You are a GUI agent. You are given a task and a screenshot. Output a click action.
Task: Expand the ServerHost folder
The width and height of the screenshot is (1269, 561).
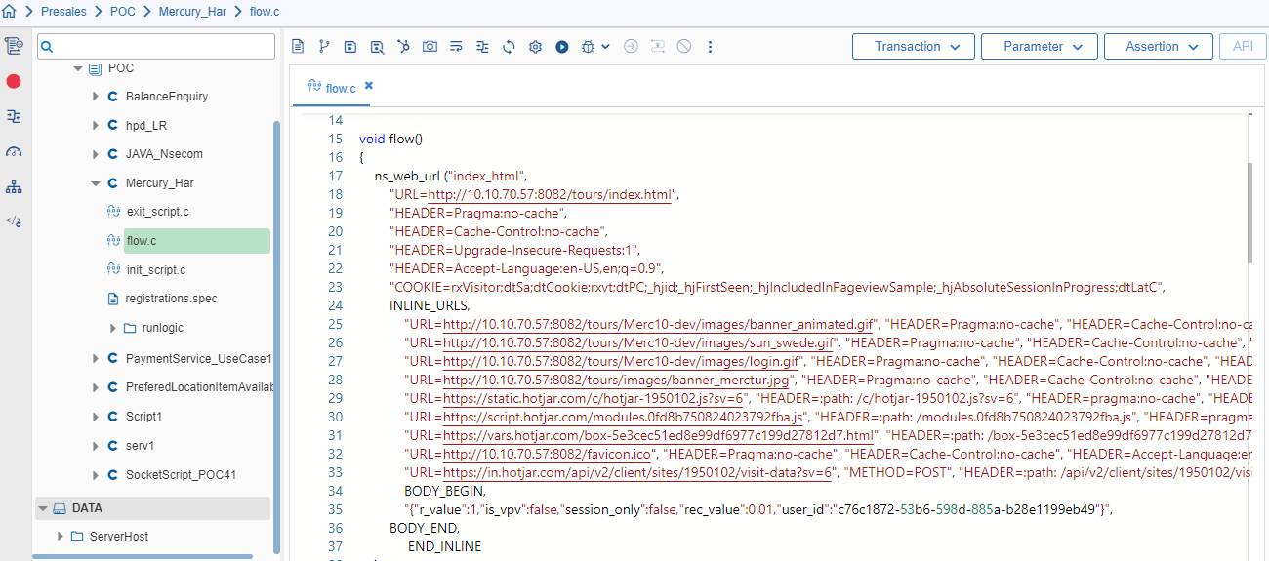pos(61,537)
